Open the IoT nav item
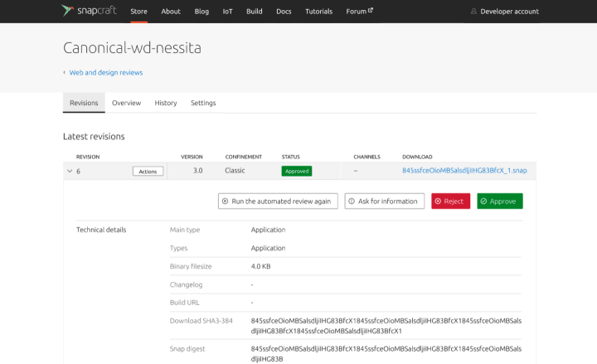The width and height of the screenshot is (597, 364). pos(227,12)
